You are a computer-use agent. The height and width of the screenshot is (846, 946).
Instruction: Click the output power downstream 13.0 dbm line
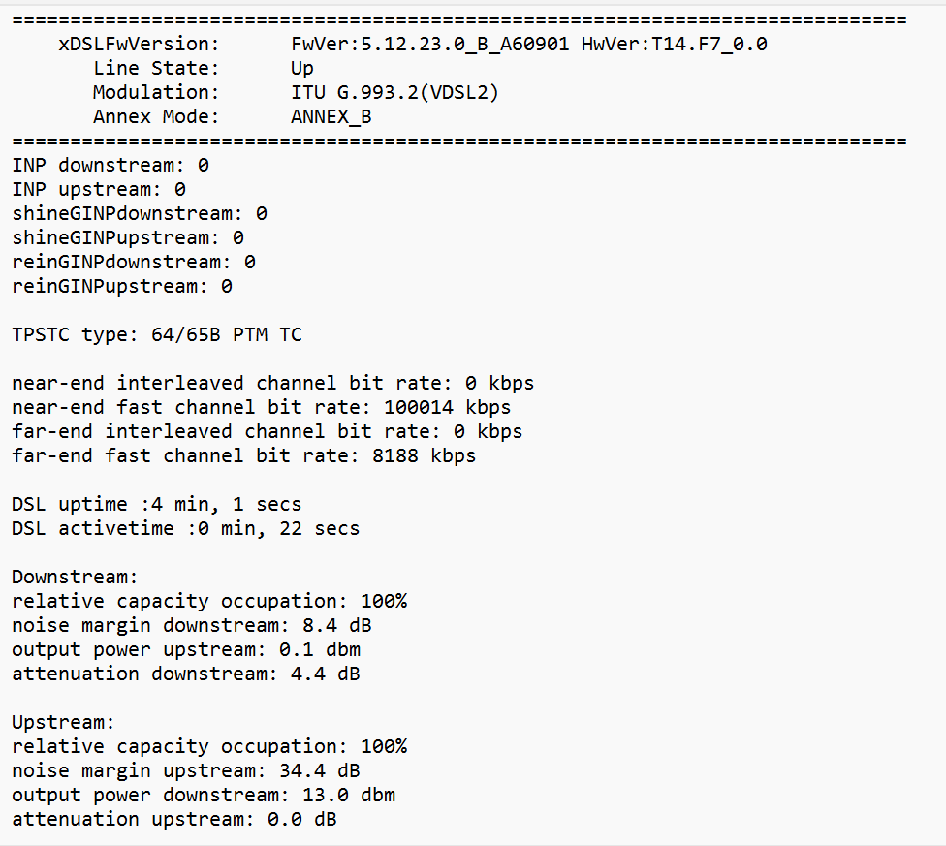coord(204,795)
